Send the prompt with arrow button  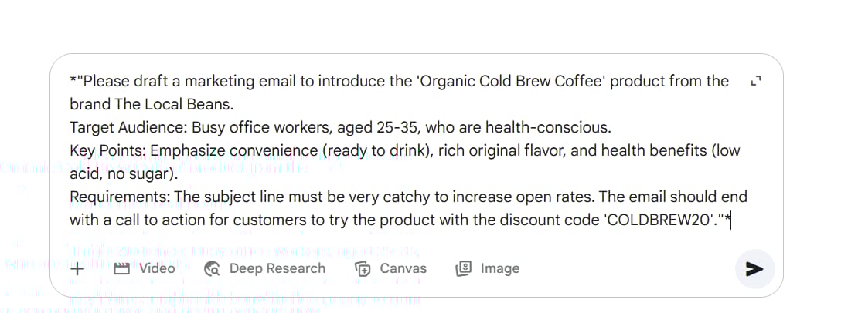tap(754, 269)
